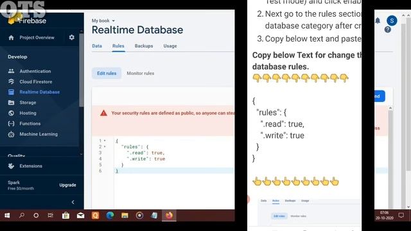The height and width of the screenshot is (231, 411).
Task: Click ".read": true line in editor
Action: [x=146, y=153]
